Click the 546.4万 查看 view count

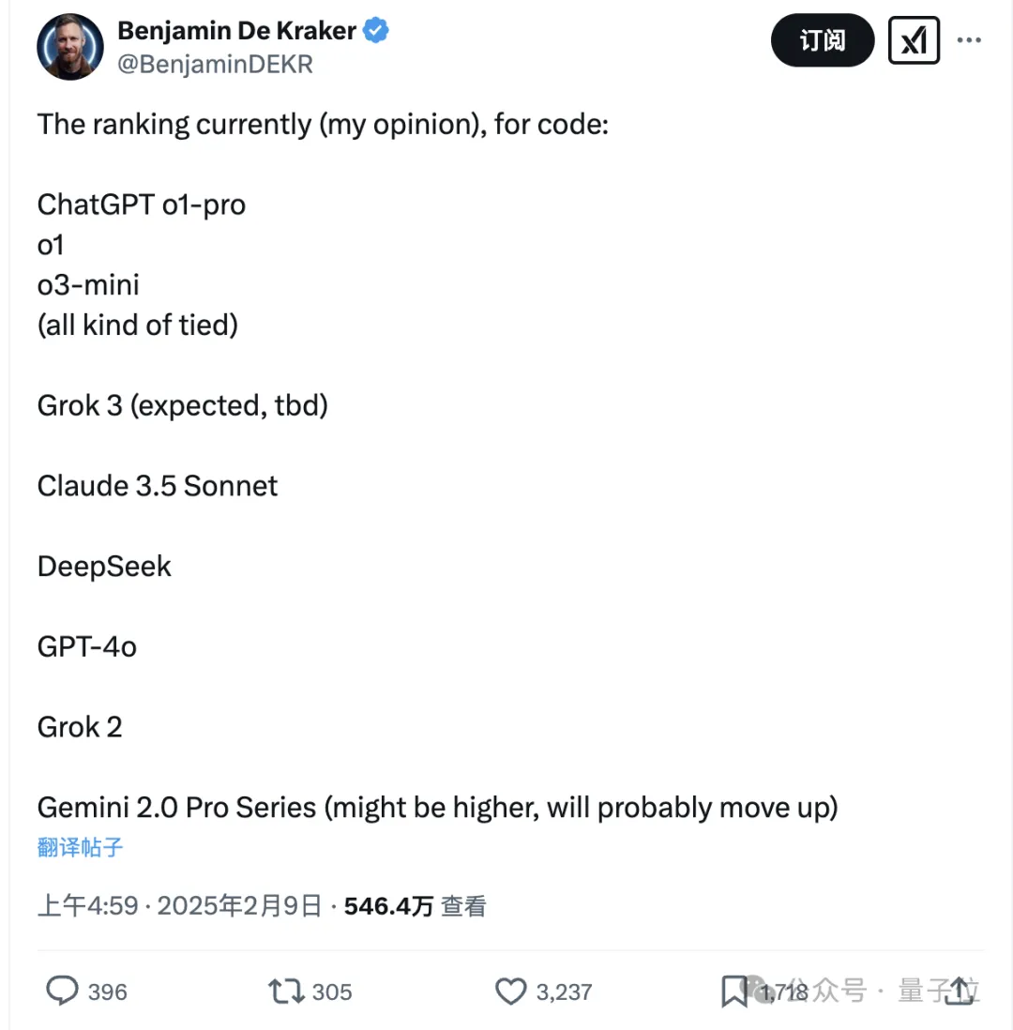point(416,906)
